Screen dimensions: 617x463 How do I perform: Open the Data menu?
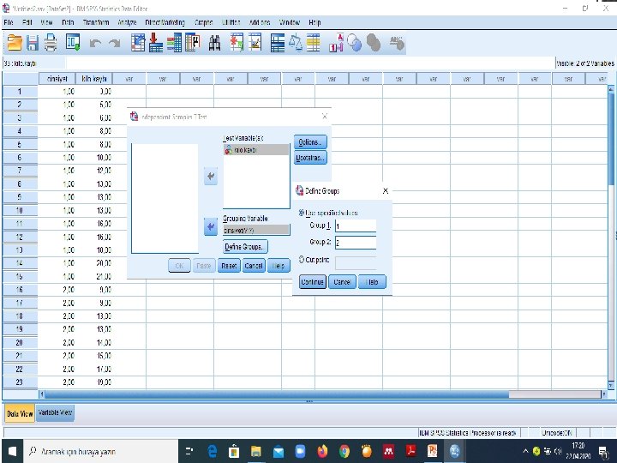68,22
